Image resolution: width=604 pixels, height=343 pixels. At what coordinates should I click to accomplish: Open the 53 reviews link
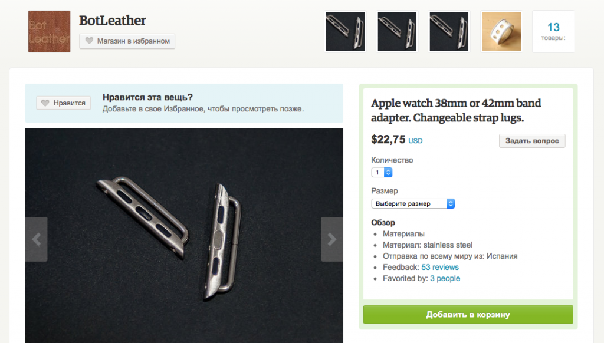pyautogui.click(x=440, y=267)
